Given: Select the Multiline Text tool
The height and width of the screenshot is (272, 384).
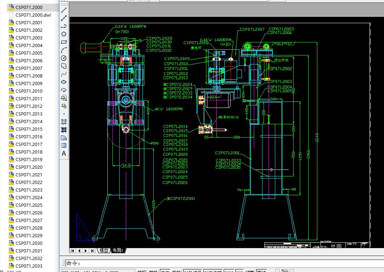Looking at the screenshot, I should click(64, 154).
